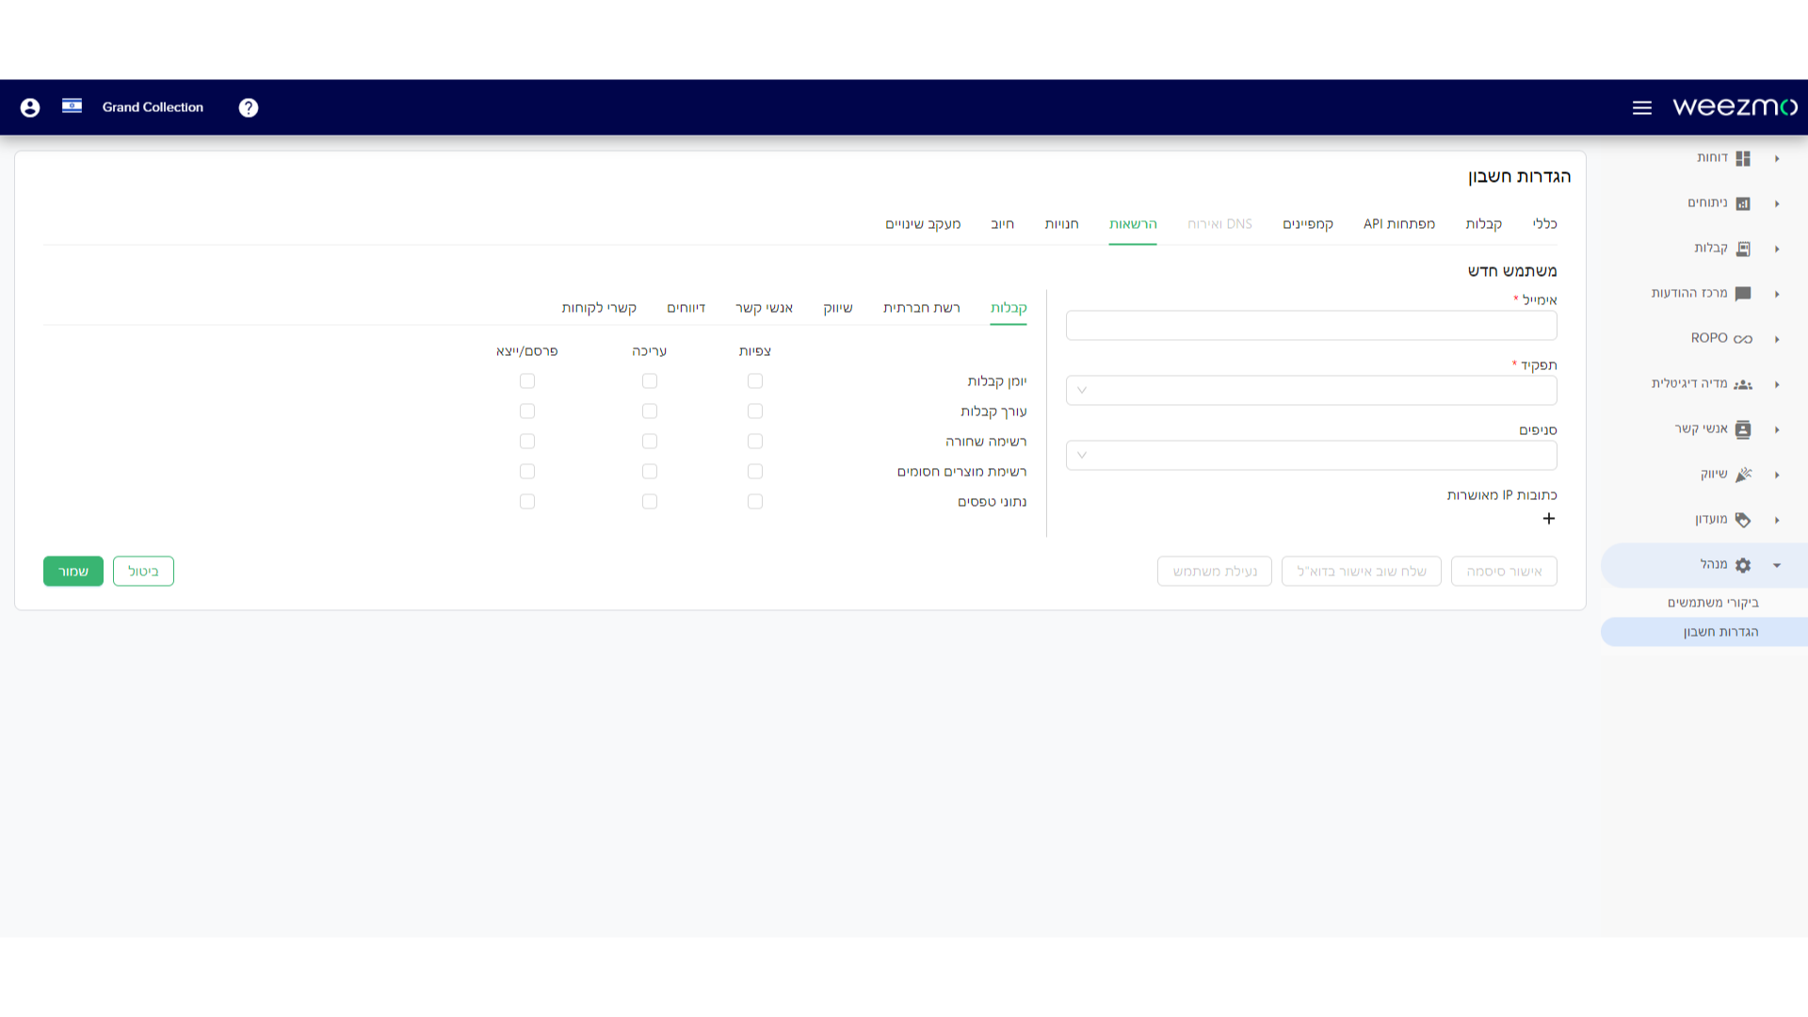Switch to the חנויות tab
The width and height of the screenshot is (1808, 1017).
click(x=1061, y=224)
